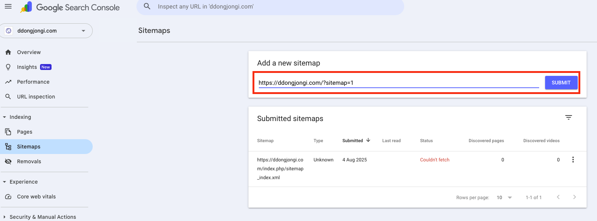Click the Sitemaps page heading
This screenshot has width=597, height=221.
click(154, 30)
